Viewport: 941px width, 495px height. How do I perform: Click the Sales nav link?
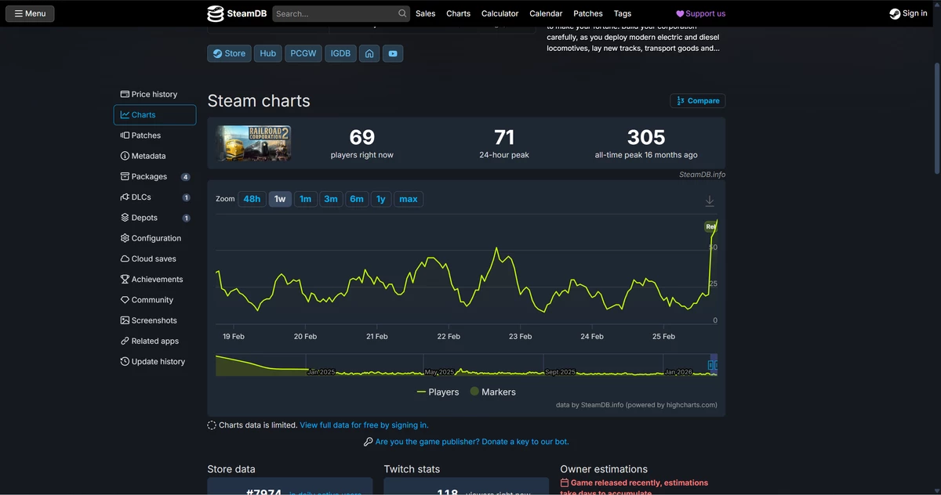425,13
